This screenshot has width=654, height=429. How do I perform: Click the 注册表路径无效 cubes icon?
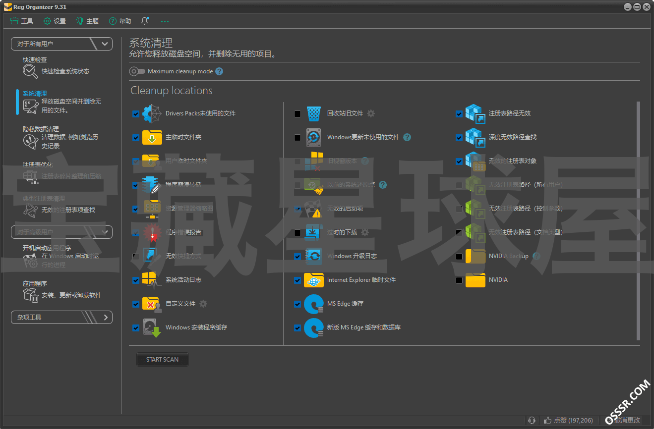coord(475,113)
